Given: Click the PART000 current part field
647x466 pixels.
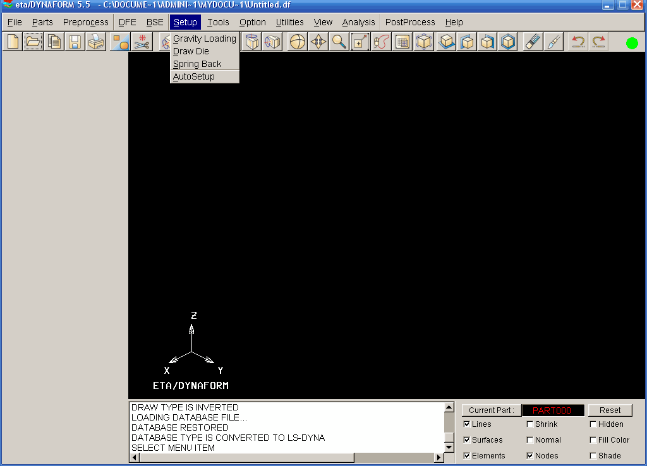Looking at the screenshot, I should tap(553, 410).
